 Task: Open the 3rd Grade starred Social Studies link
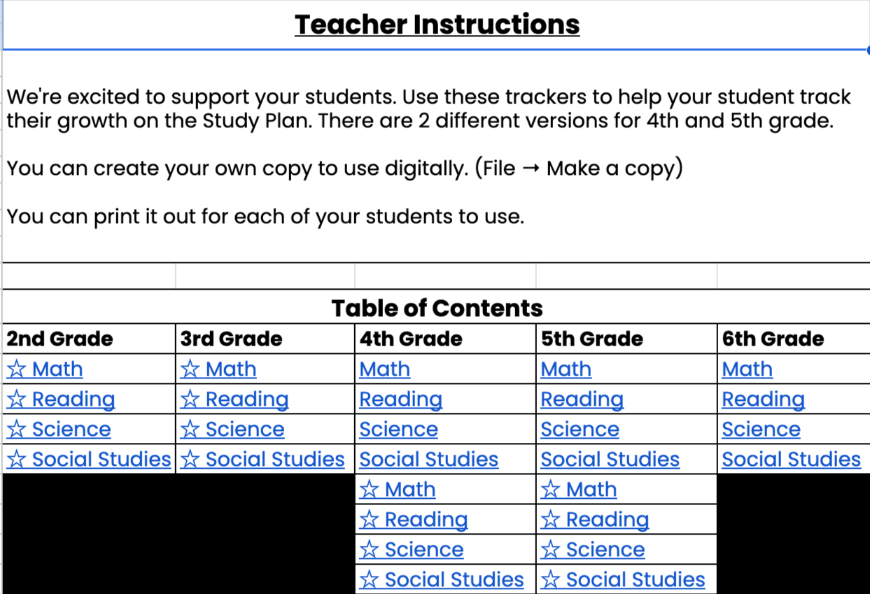pos(262,459)
